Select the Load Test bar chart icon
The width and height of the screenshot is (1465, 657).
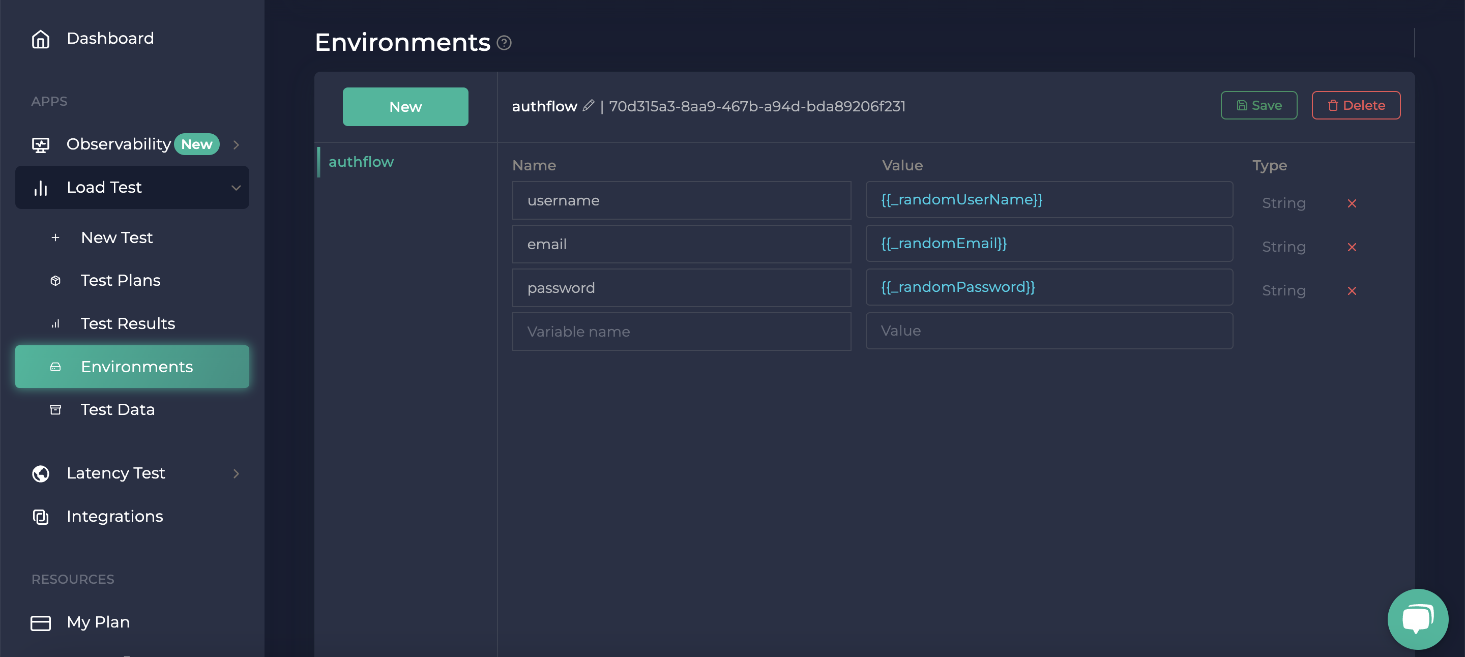40,188
